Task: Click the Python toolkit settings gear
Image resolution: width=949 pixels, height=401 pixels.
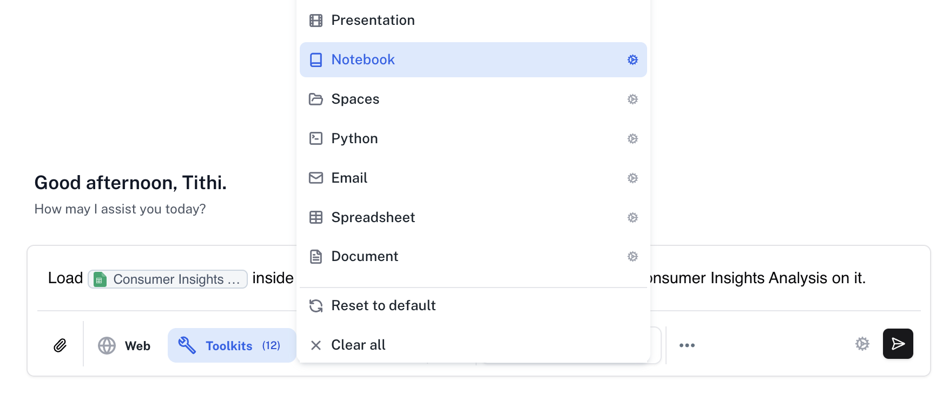Action: coord(632,139)
